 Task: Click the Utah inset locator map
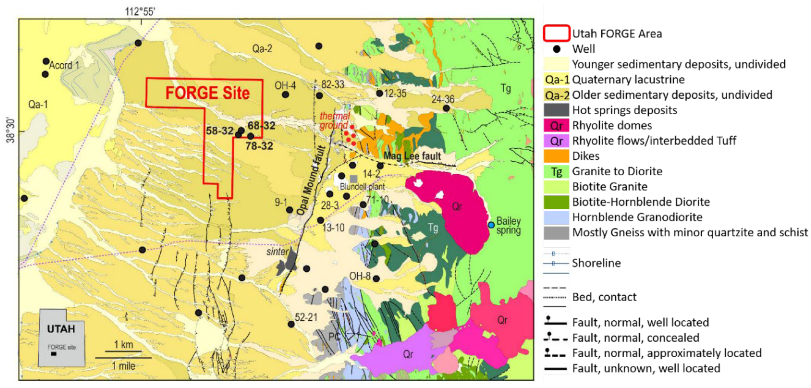pyautogui.click(x=62, y=338)
